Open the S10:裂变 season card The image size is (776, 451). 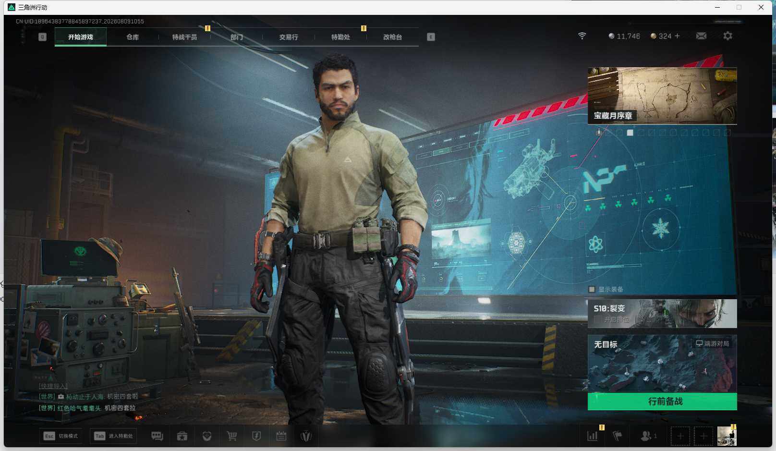click(662, 314)
